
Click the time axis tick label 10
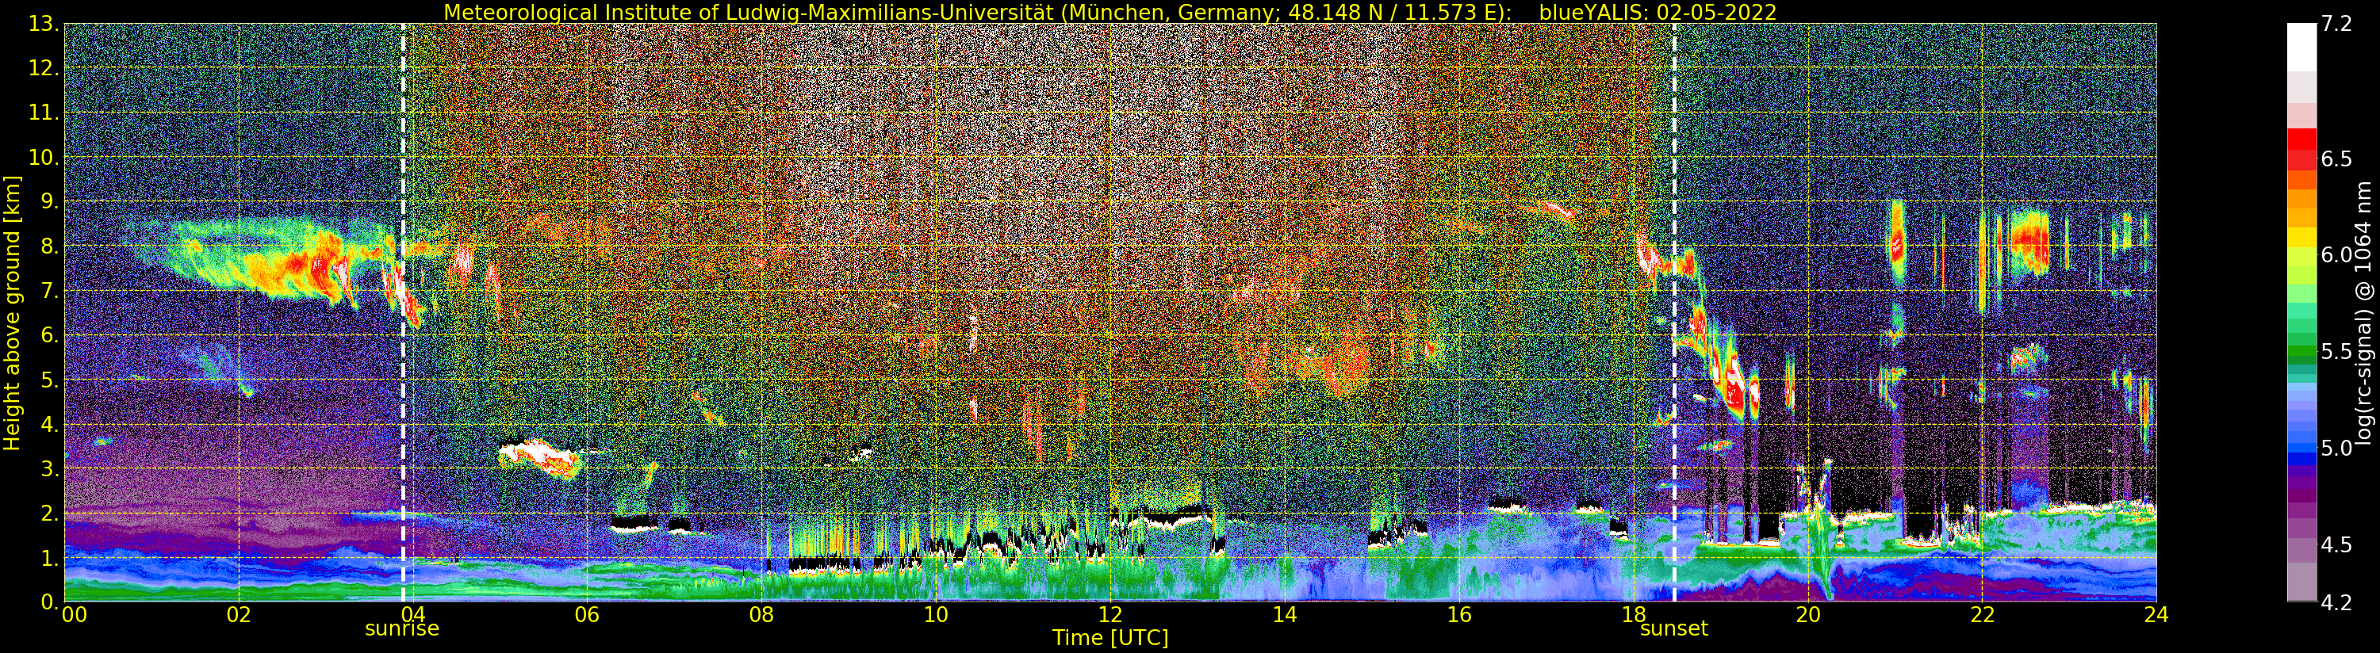[936, 615]
